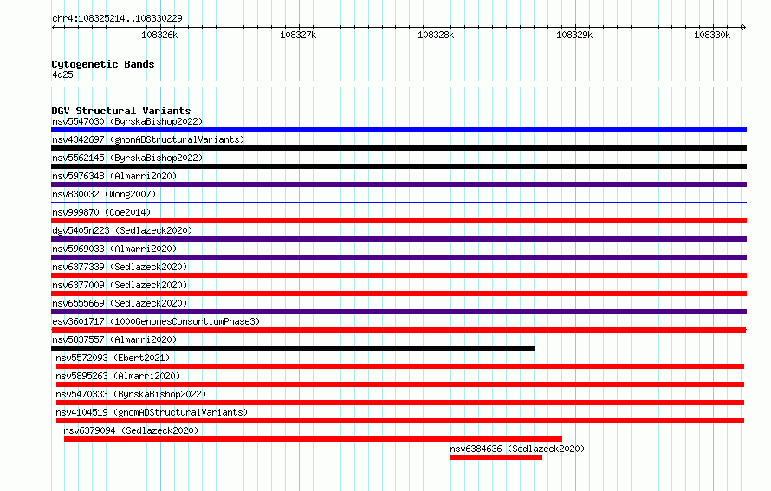
Task: Click the black bar under nsv5562145
Action: pos(398,166)
